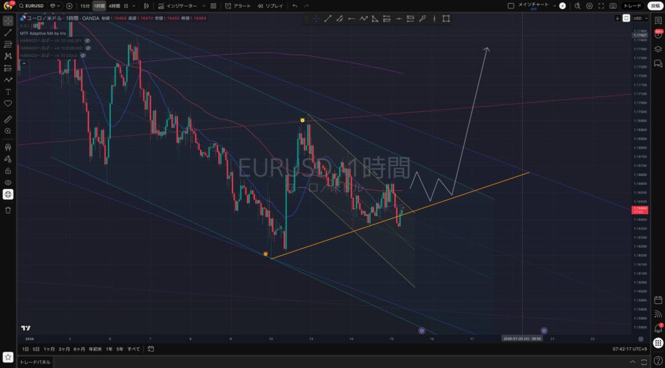Screen dimensions: 665x368
Task: Select the trend line tool in left toolbar
Action: 8,32
